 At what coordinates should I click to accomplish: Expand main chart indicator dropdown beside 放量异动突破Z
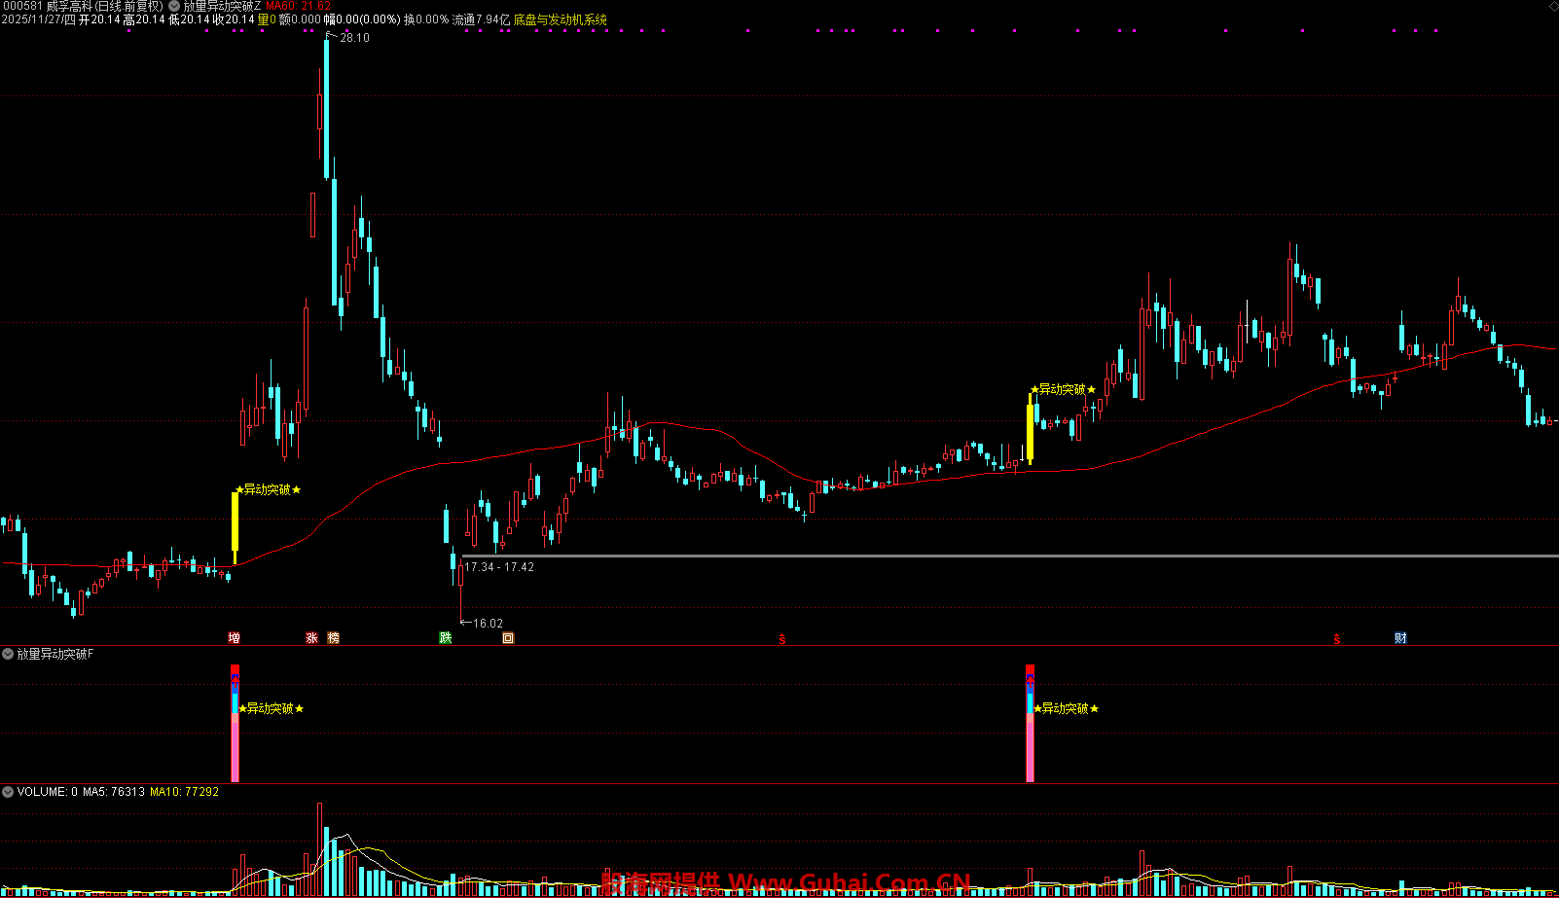tap(174, 6)
